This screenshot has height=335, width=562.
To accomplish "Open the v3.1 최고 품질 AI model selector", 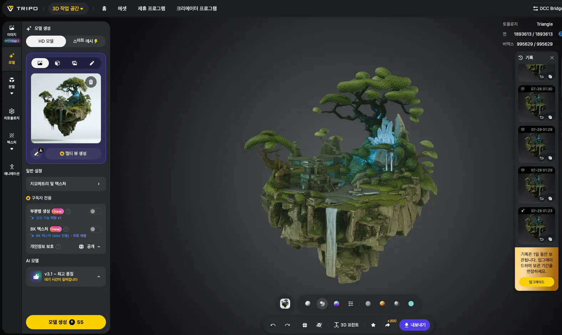I will (x=66, y=277).
